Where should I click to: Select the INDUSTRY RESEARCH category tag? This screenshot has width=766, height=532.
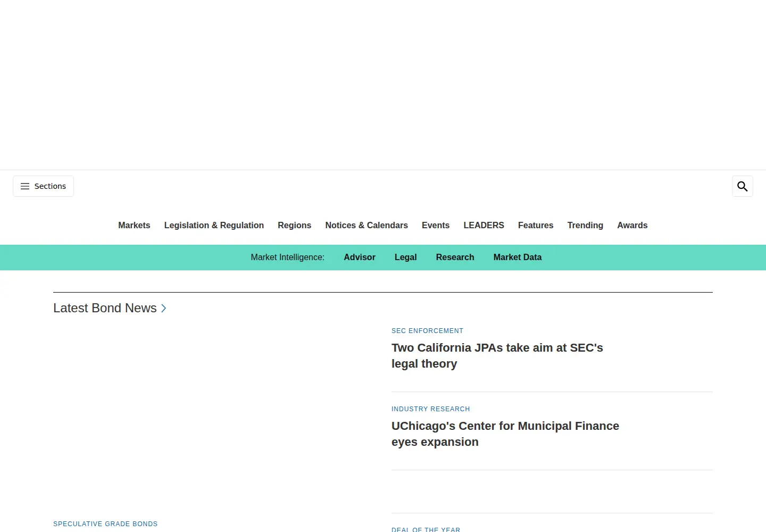[431, 409]
